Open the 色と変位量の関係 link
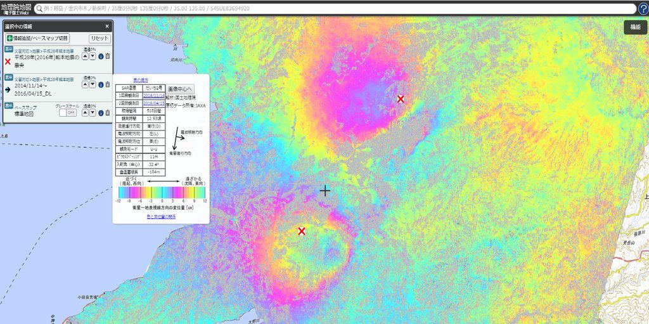The image size is (649, 324). pos(161,217)
